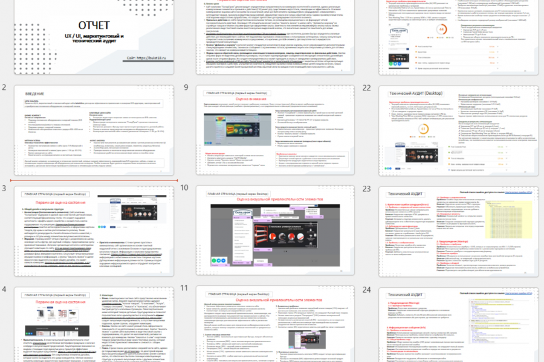
Task: Select slide 9 Оценка внимания thumbnail
Action: [x=275, y=130]
